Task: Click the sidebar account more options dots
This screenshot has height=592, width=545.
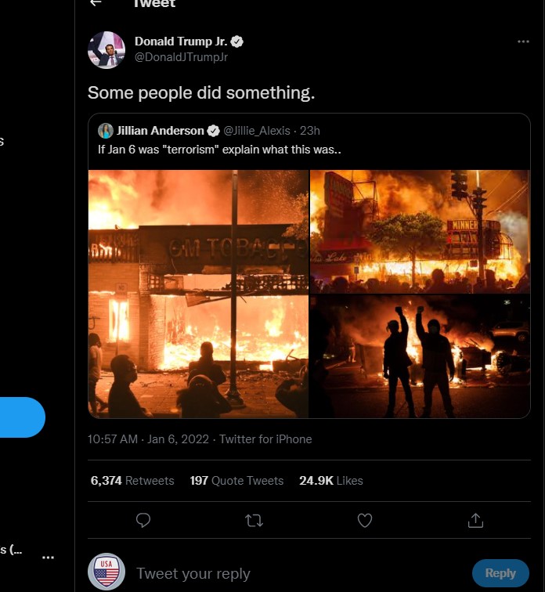Action: point(48,557)
